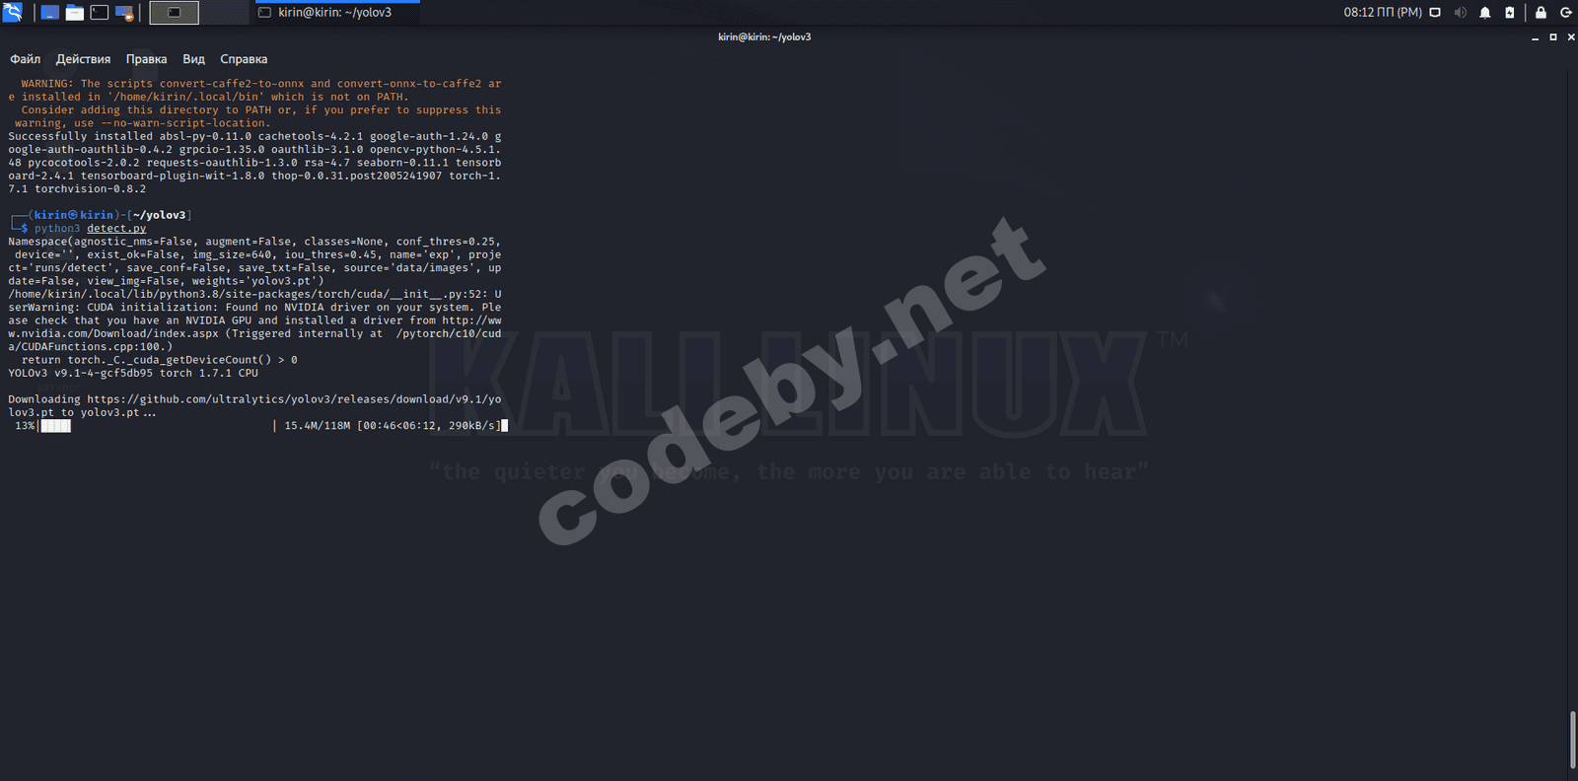Select the workspace switcher thumbnail
Viewport: 1578px width, 781px height.
(x=174, y=13)
